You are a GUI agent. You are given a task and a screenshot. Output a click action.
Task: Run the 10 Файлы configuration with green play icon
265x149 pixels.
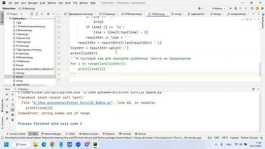pos(231,8)
